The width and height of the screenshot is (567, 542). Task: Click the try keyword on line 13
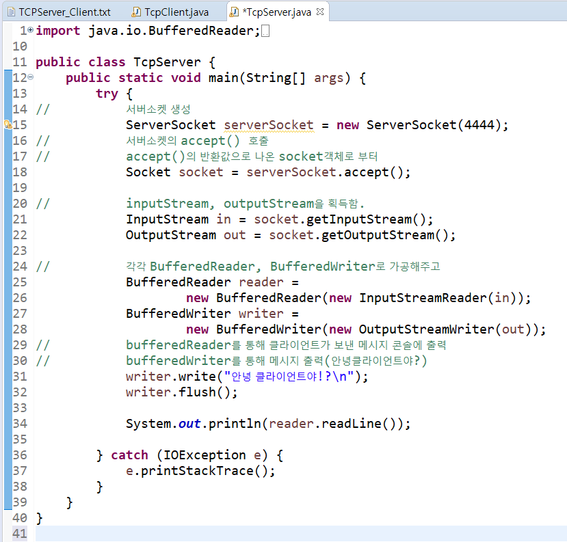[107, 94]
